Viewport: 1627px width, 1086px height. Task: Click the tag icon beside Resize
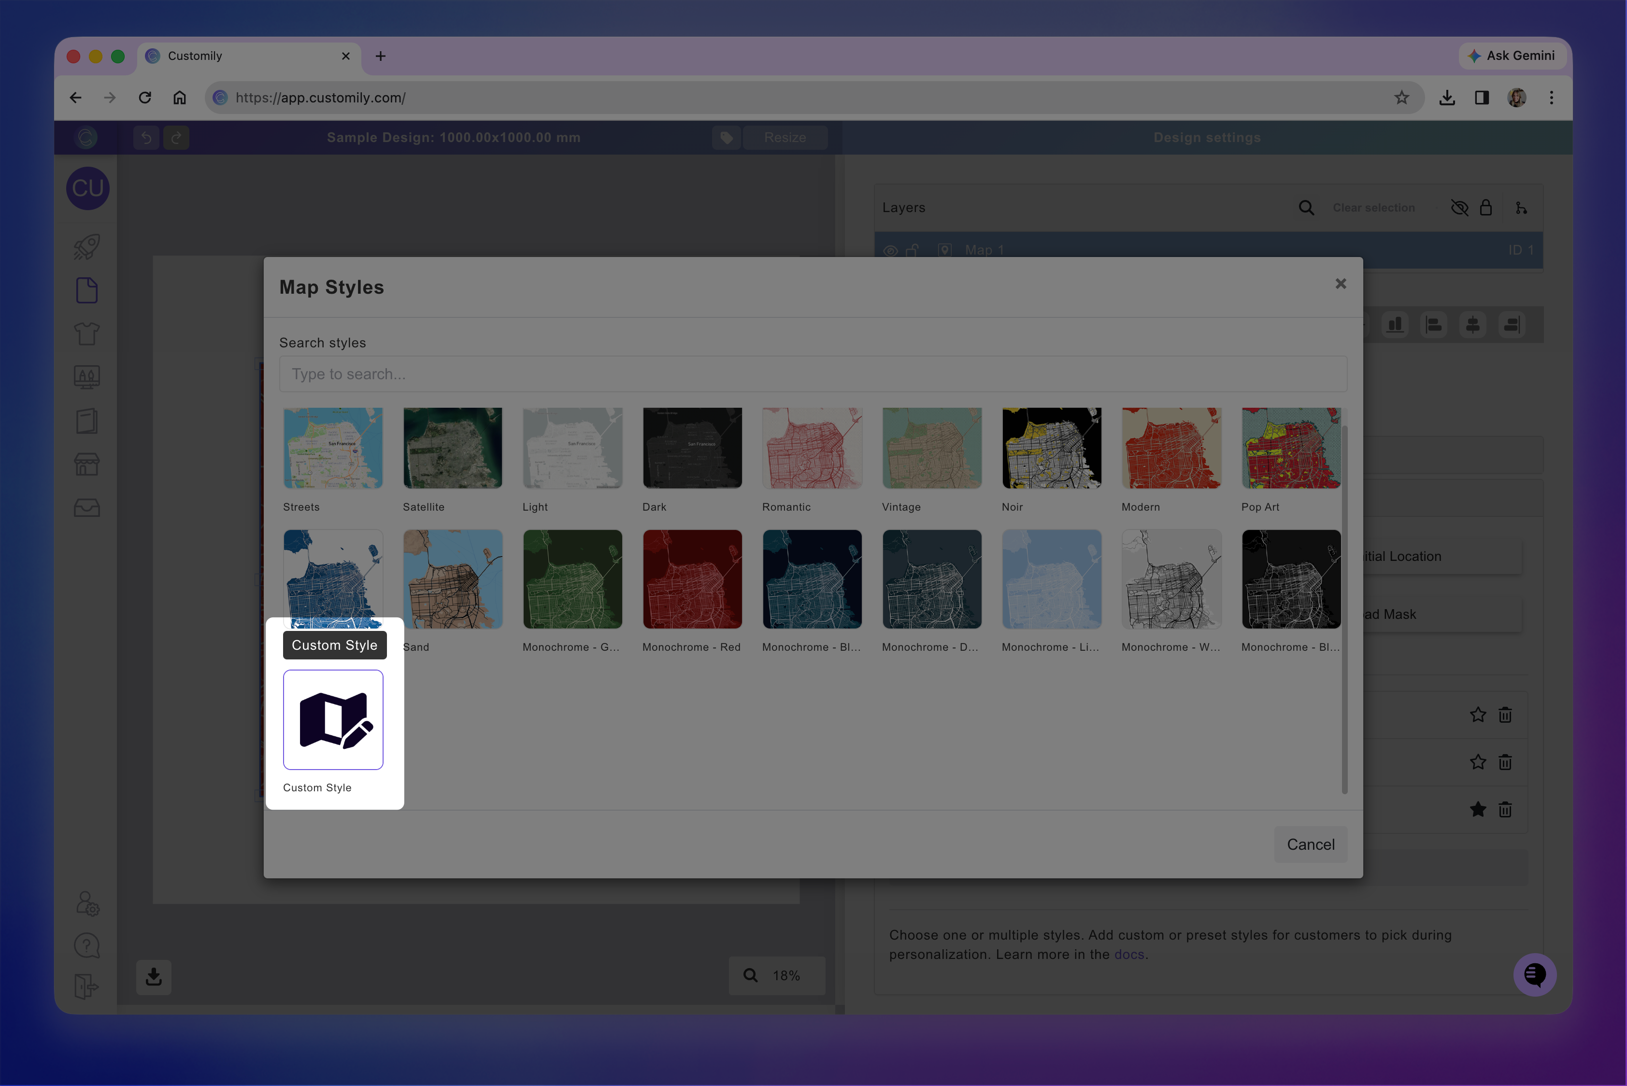point(727,138)
